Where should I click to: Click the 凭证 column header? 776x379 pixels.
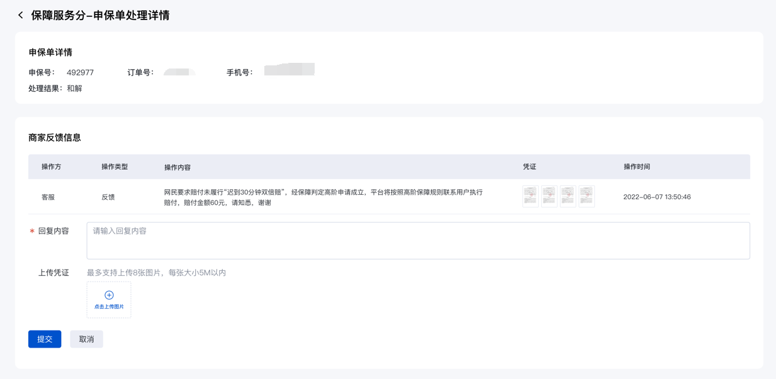click(529, 167)
